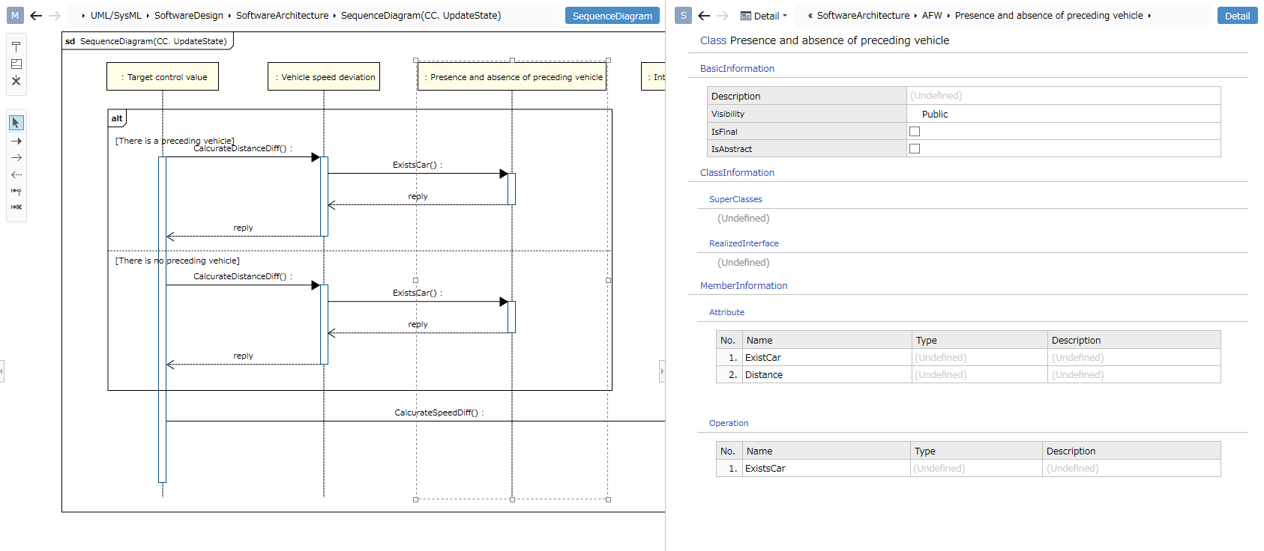Expand arrow after SoftwareArchitecture in detail breadcrumb
The height and width of the screenshot is (551, 1264).
point(915,16)
